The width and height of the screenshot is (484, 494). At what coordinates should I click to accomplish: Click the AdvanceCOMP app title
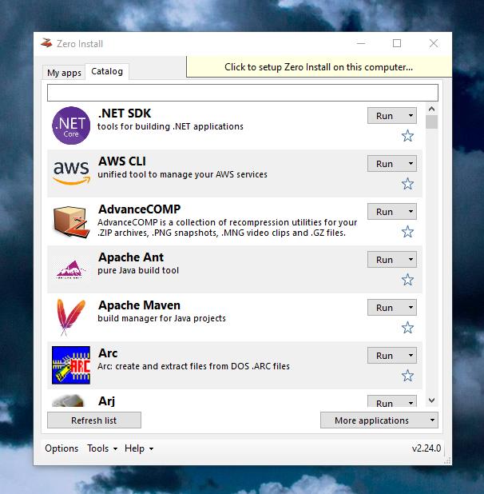[140, 209]
